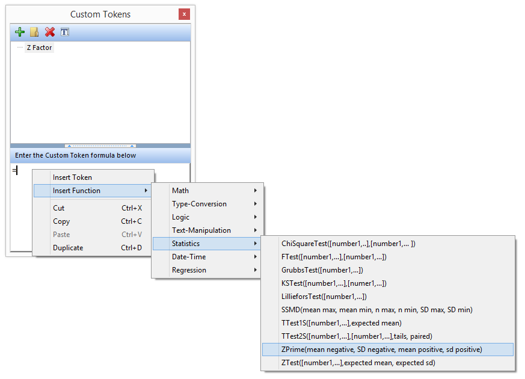Insert the ZPrime statistics function
Screen dimensions: 525x379
[x=381, y=350]
